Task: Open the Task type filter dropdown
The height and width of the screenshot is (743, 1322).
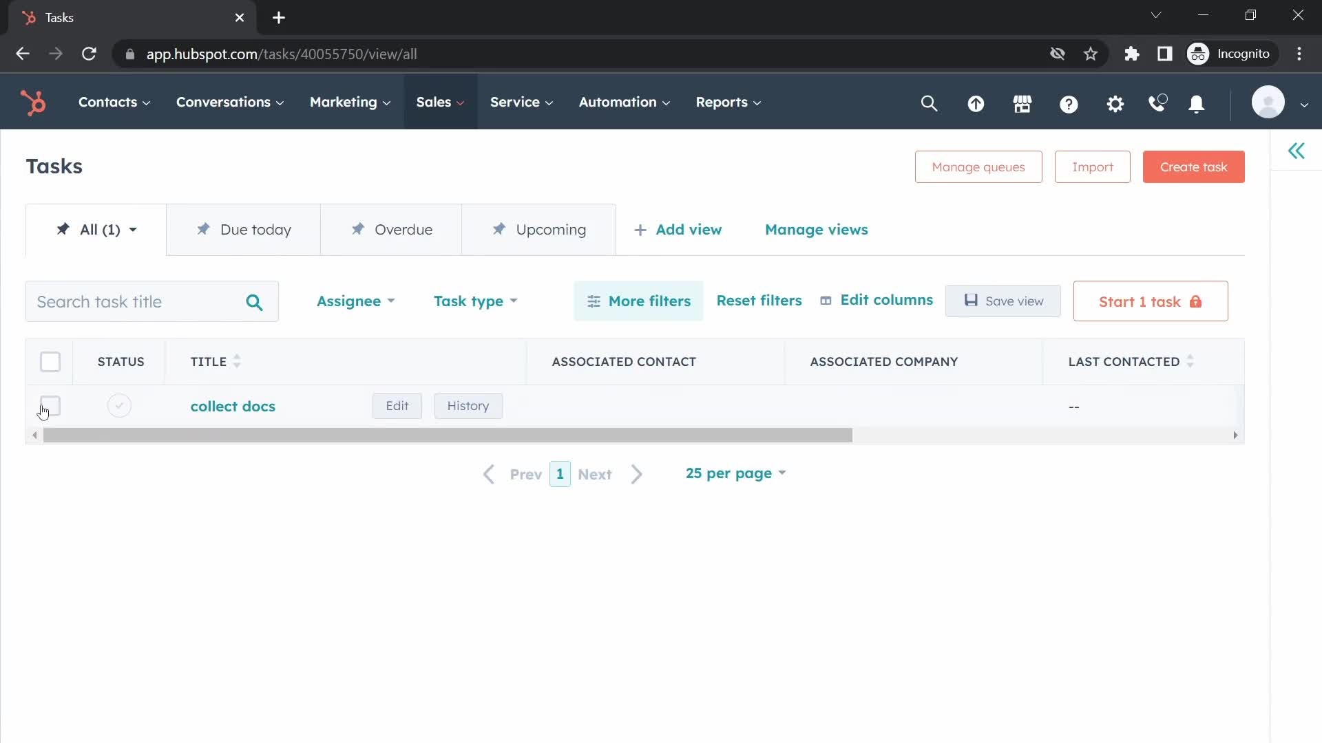Action: click(x=475, y=301)
